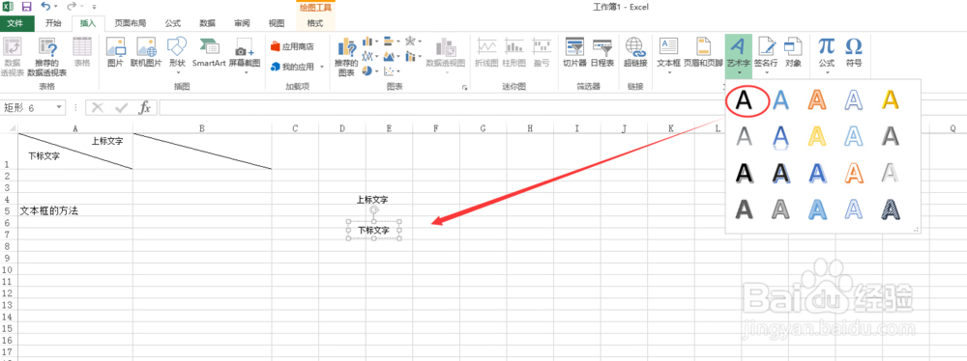
Task: Choose the orange outline WordArt style in first row
Action: 818,99
